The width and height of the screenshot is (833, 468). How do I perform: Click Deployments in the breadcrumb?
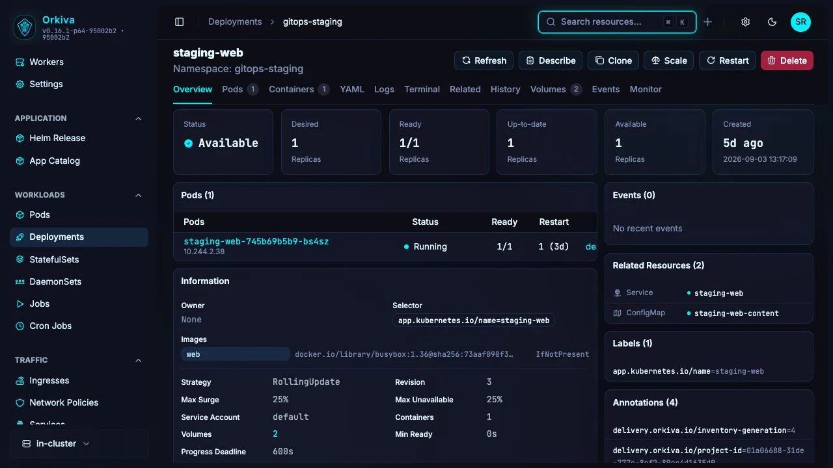coord(235,21)
